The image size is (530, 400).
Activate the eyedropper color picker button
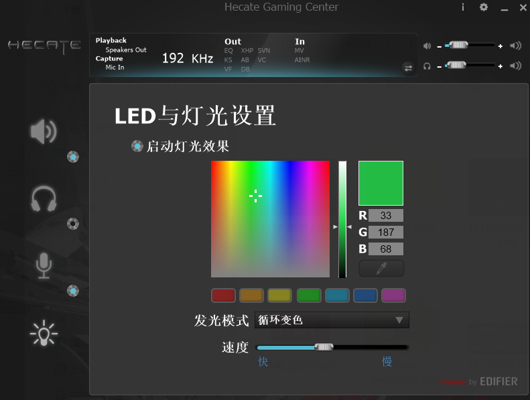(x=381, y=269)
